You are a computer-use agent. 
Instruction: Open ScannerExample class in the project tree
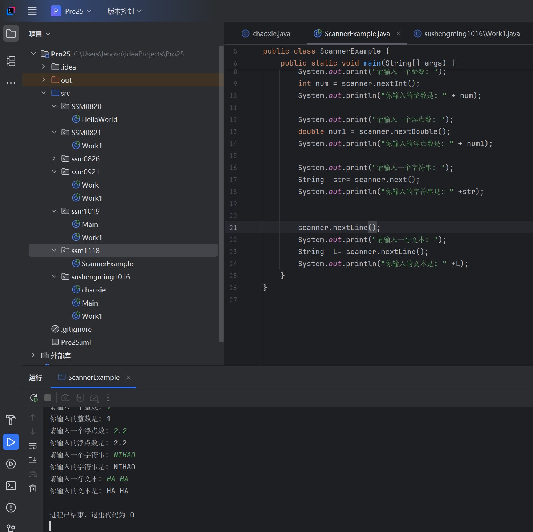[x=103, y=264]
